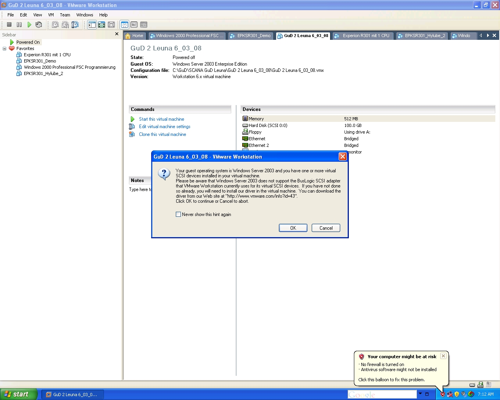Click GuD 2 Leuna taskbar button

(72, 395)
